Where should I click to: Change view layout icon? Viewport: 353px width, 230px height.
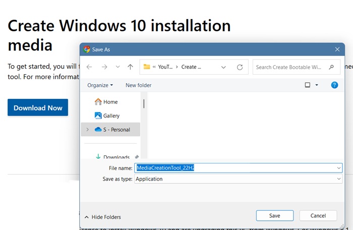[x=308, y=85]
